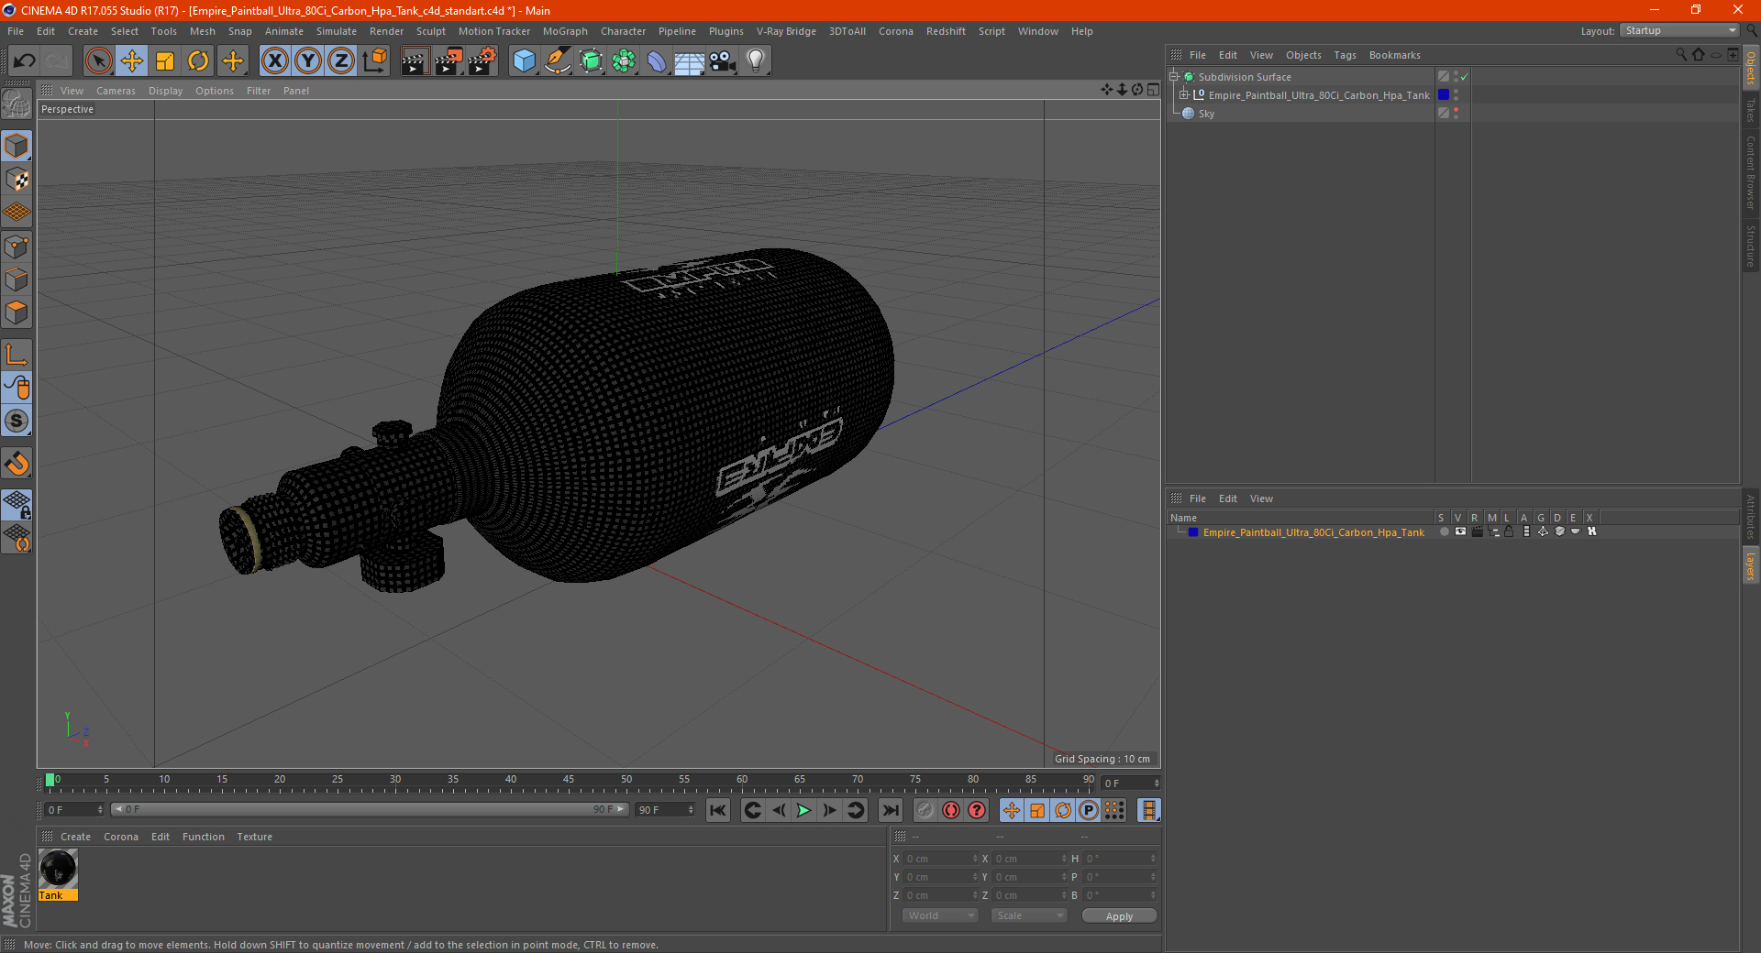The width and height of the screenshot is (1761, 953).
Task: Toggle X axis lock
Action: click(274, 61)
